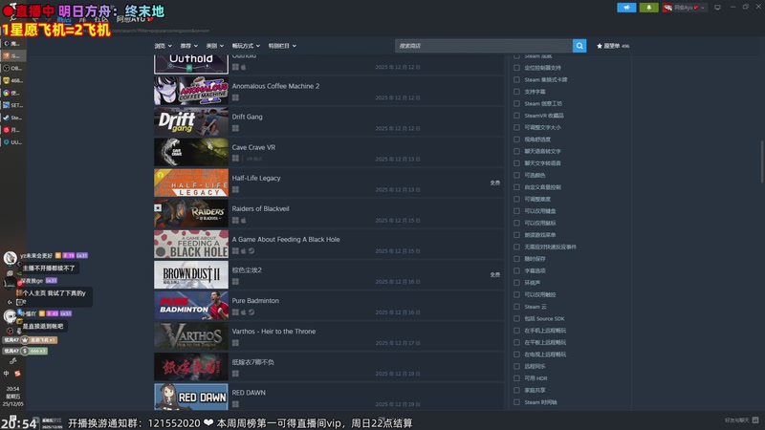Image resolution: width=765 pixels, height=430 pixels.
Task: Toggle the SteamVR 收藏品 checkbox
Action: coord(516,116)
